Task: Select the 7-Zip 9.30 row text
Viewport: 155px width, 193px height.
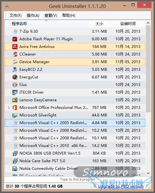Action: click(29, 31)
